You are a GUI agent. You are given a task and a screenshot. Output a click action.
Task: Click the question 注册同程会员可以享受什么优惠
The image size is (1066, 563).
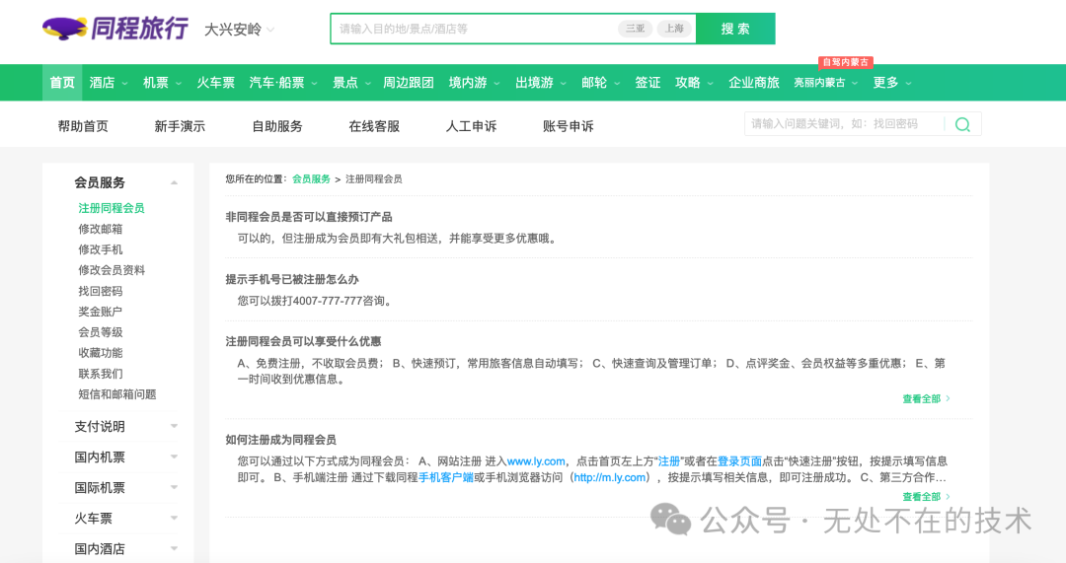coord(303,341)
